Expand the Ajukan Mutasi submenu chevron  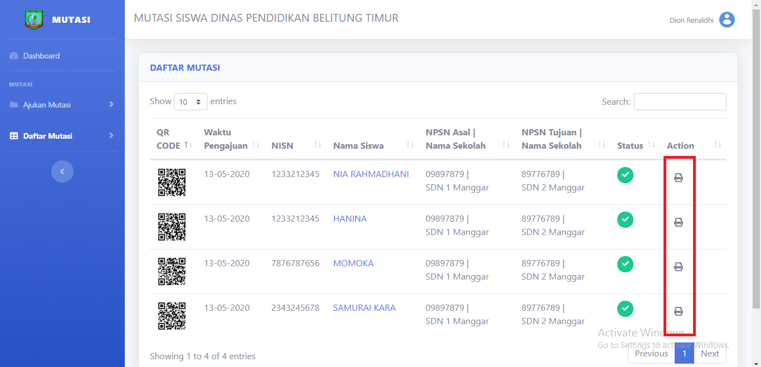coord(111,105)
